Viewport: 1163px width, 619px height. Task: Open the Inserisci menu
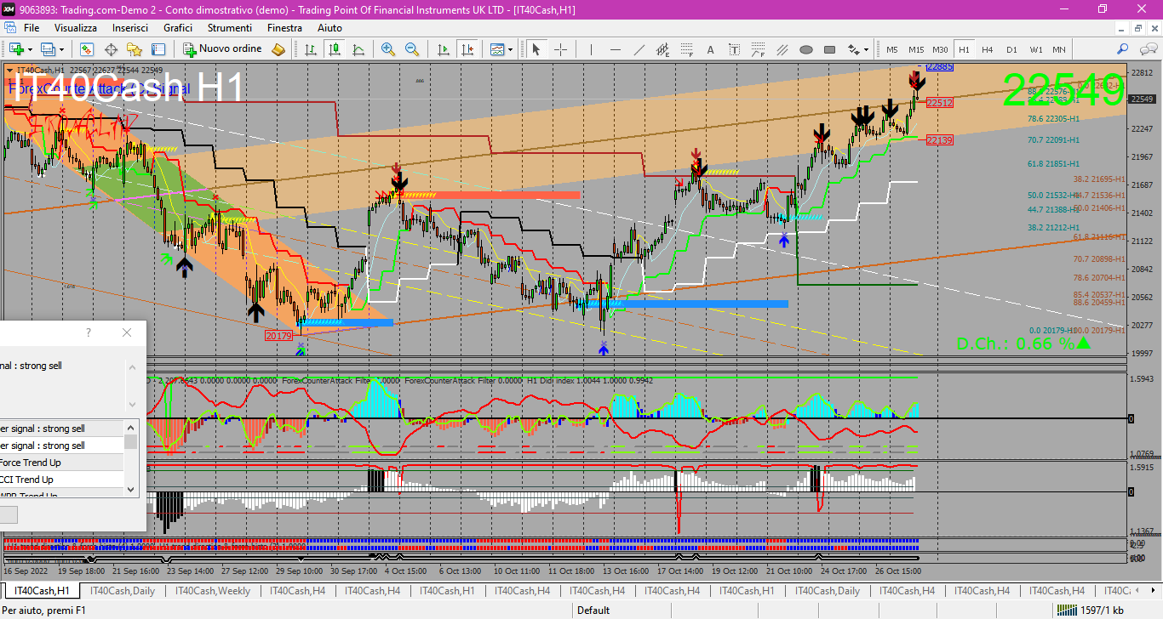pyautogui.click(x=130, y=28)
